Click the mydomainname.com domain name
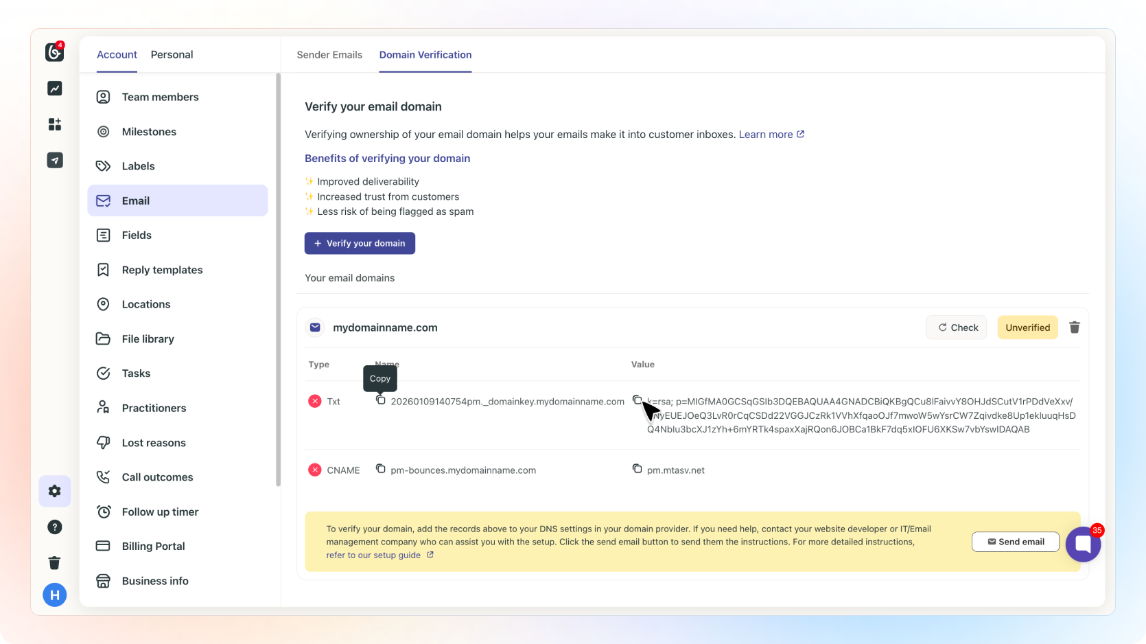 point(385,327)
